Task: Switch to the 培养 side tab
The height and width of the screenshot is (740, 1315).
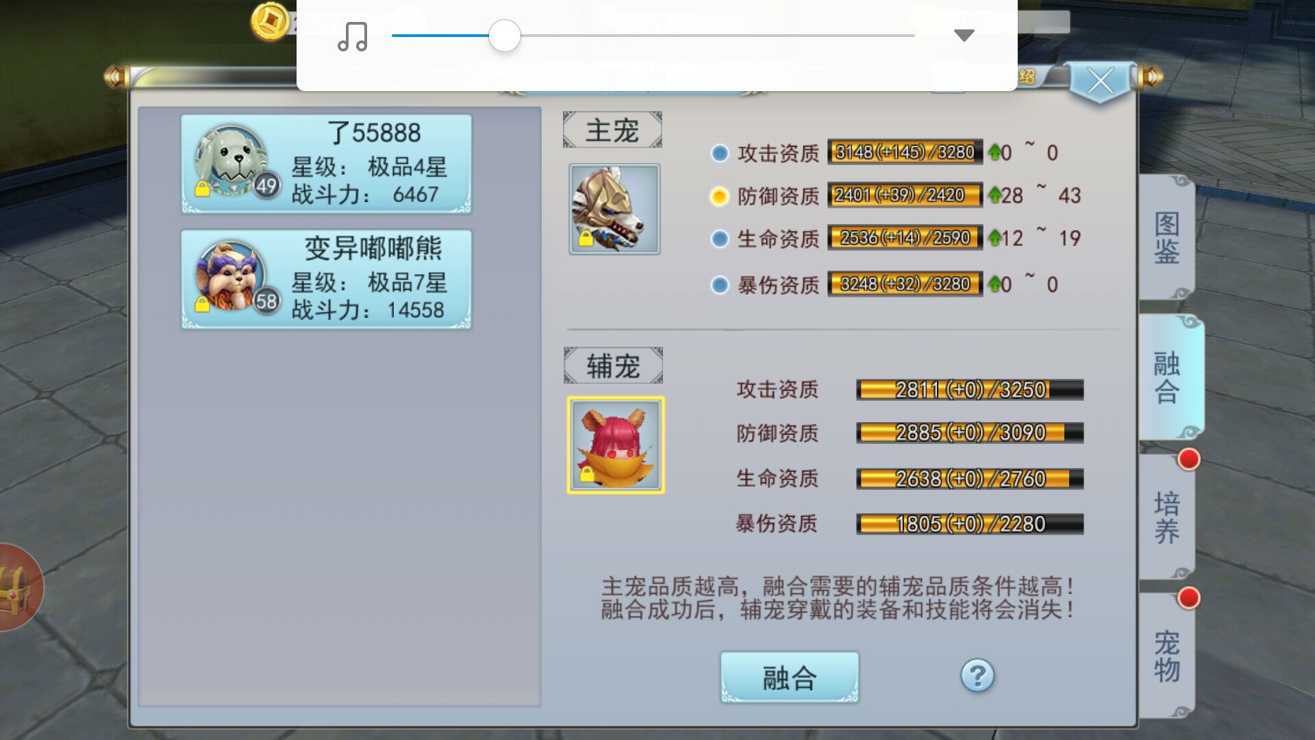Action: [x=1167, y=517]
